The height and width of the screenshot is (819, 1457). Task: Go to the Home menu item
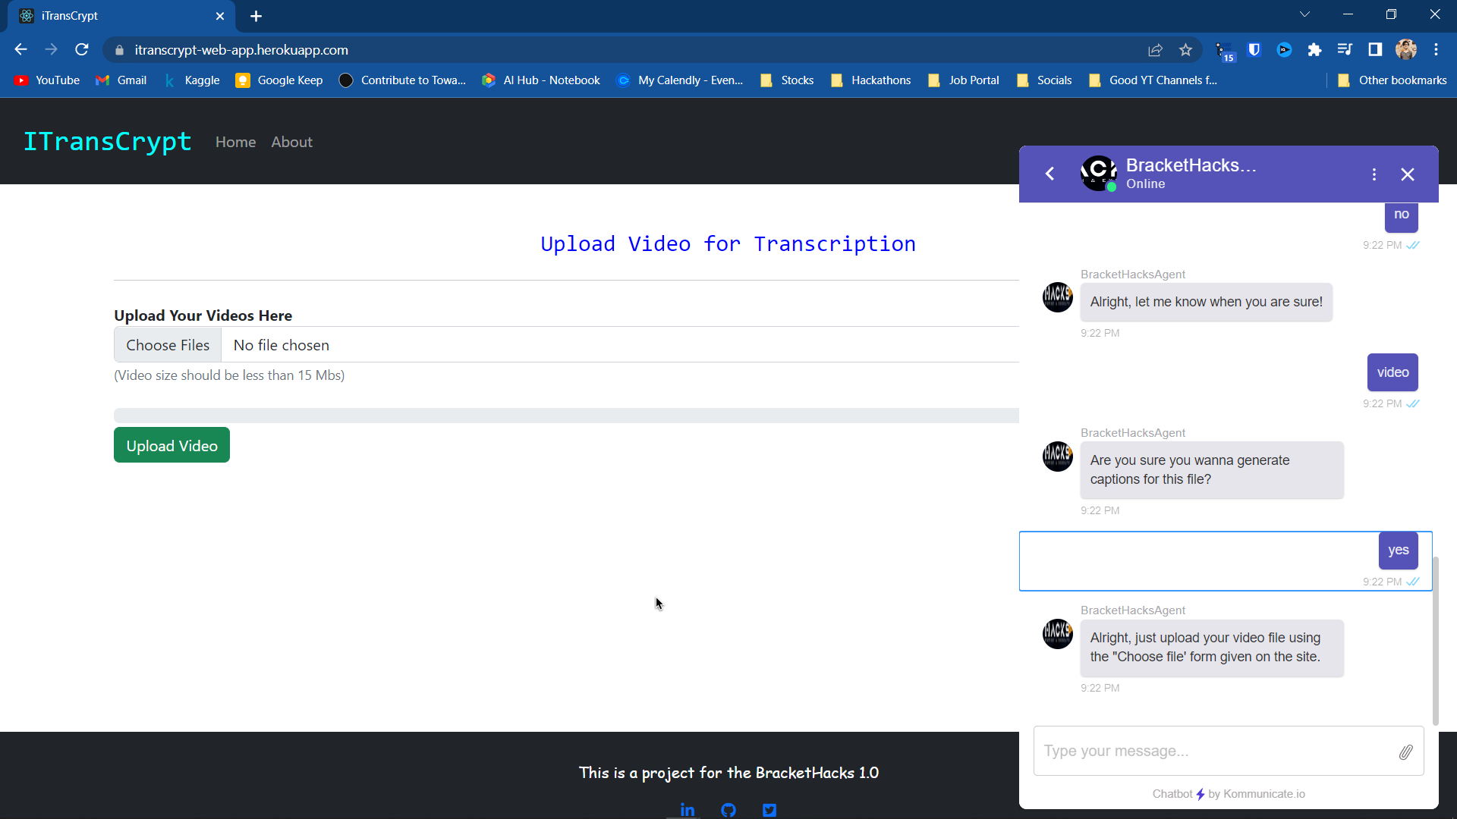click(235, 142)
